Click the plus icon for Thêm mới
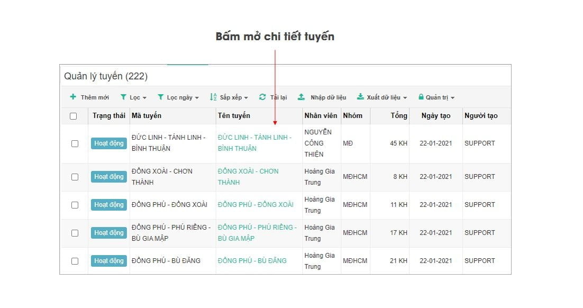 73,97
